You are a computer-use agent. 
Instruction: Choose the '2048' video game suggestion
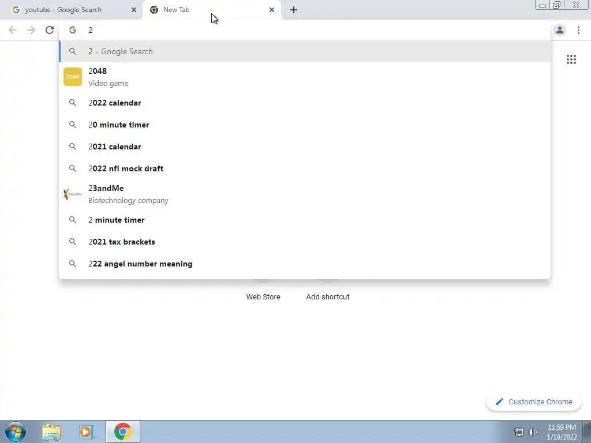(x=305, y=77)
